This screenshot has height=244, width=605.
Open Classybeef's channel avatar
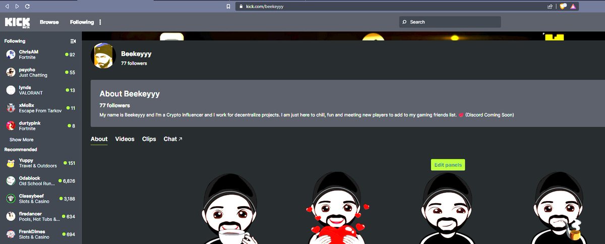click(11, 199)
